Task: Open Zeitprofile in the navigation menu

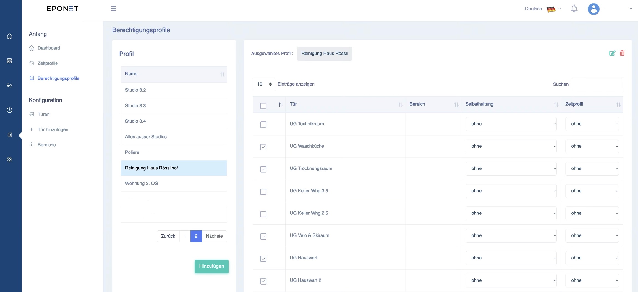Action: point(48,63)
